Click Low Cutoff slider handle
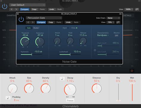This screenshot has height=108, width=141. 106,54
